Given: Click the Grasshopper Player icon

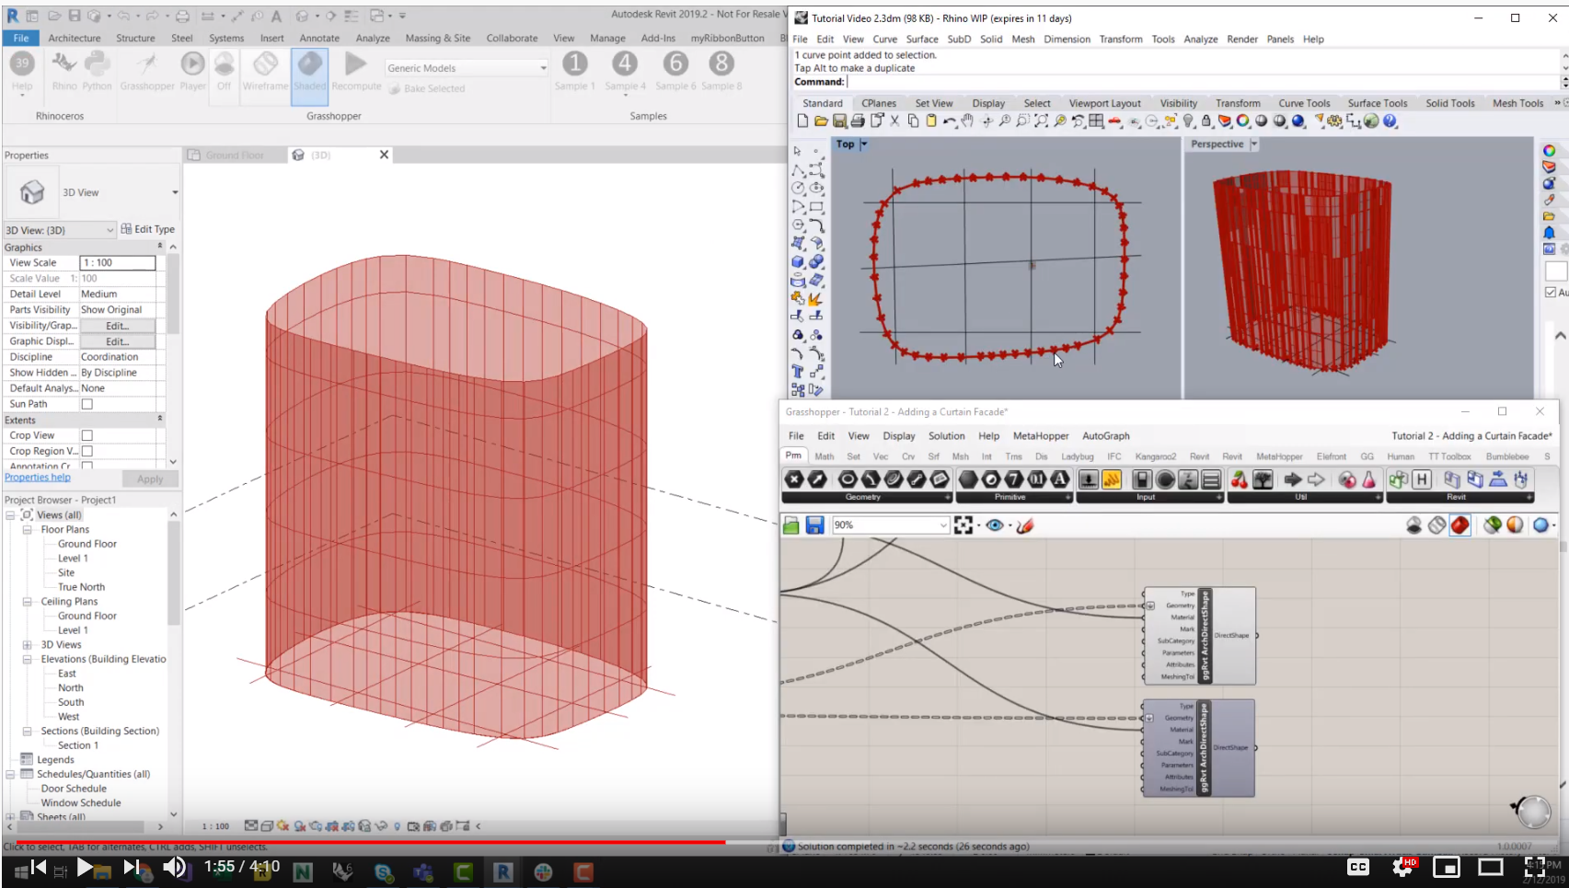Looking at the screenshot, I should 192,72.
